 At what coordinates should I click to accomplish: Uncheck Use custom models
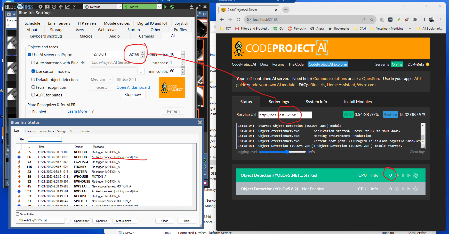[x=33, y=71]
